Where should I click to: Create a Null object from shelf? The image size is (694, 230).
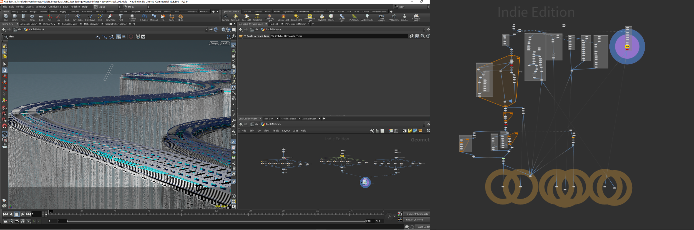click(50, 17)
